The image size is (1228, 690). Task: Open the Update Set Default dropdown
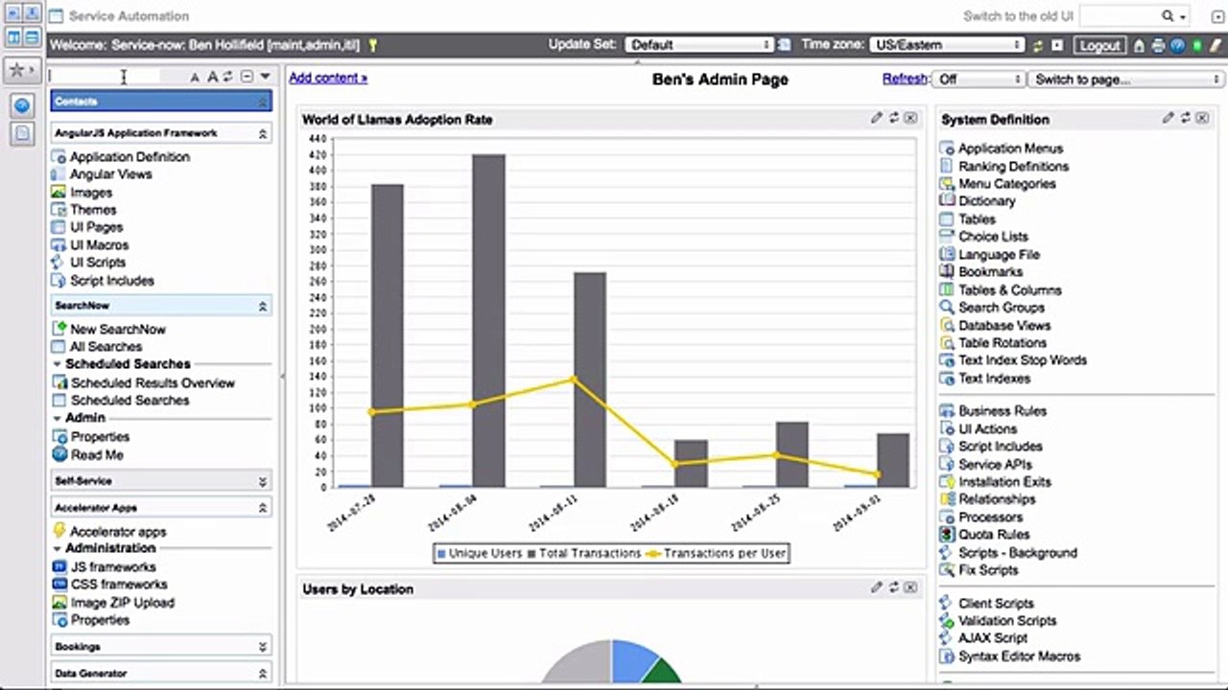click(699, 45)
